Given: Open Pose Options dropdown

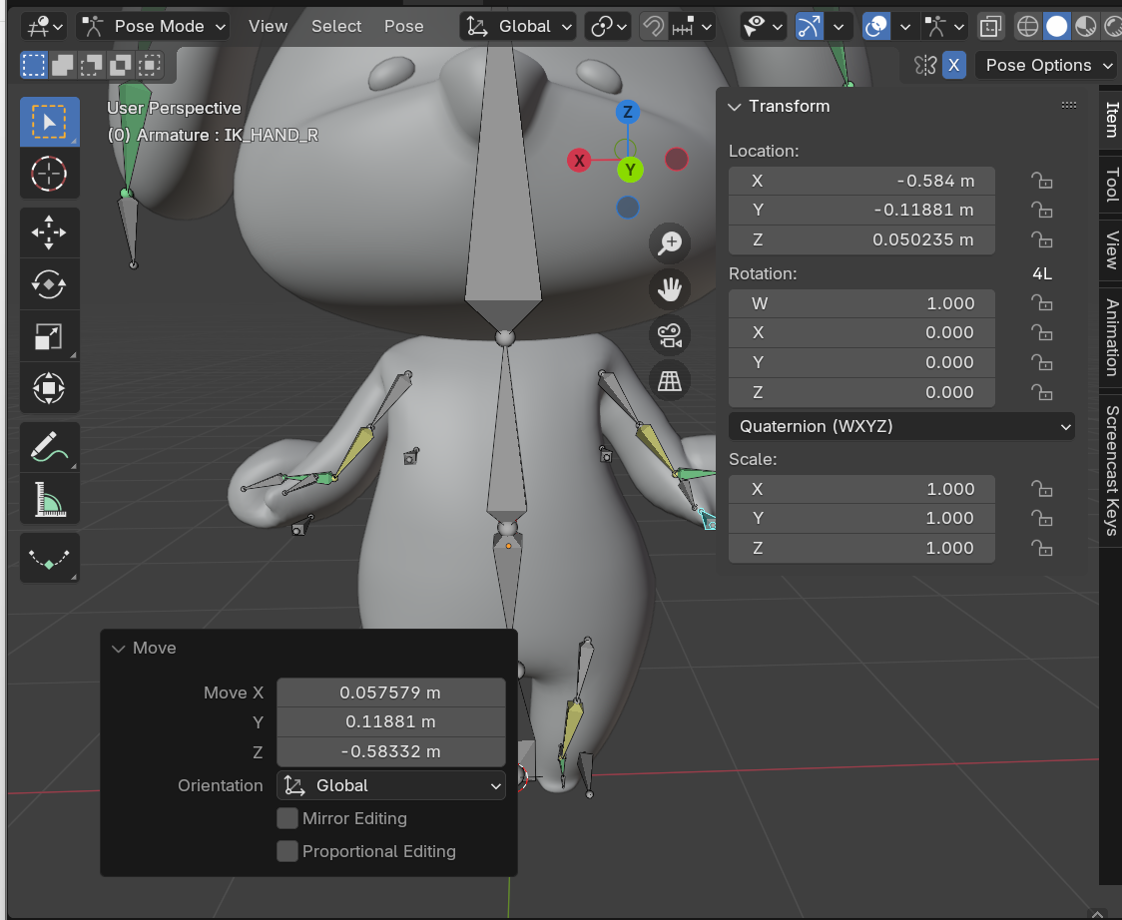Looking at the screenshot, I should pos(1048,65).
